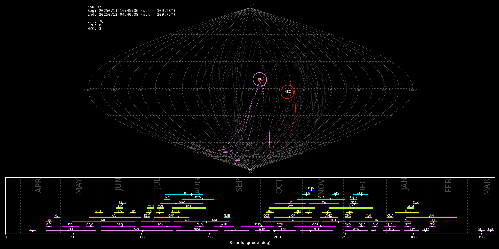
Task: Click the FEB month label
Action: 449,185
